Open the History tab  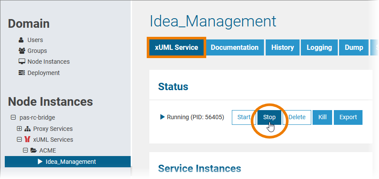[283, 48]
